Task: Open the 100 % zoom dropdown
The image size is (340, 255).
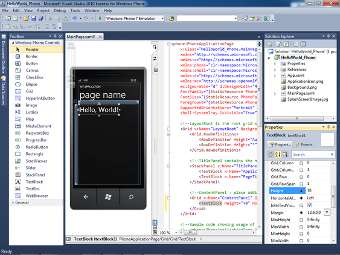Action: 176,233
